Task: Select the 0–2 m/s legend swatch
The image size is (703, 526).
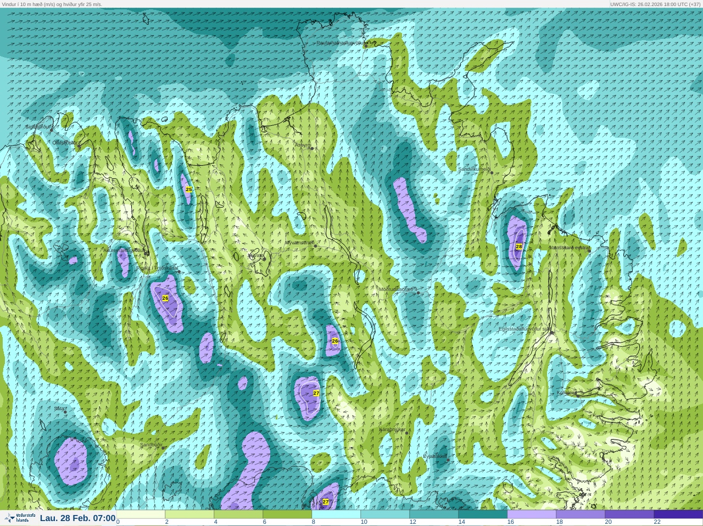Action: [x=141, y=514]
